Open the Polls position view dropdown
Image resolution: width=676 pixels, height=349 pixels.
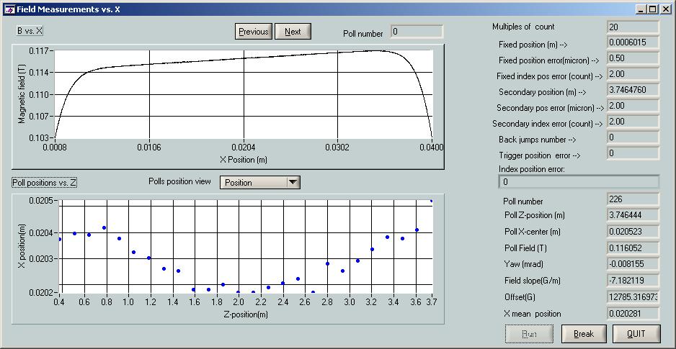tap(292, 183)
